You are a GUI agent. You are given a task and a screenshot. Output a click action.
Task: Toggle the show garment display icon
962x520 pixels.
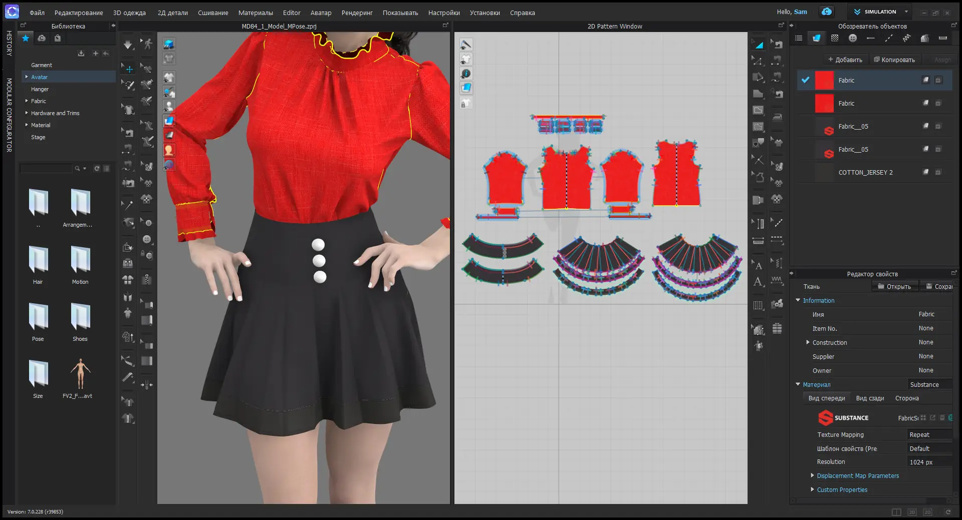pos(169,77)
